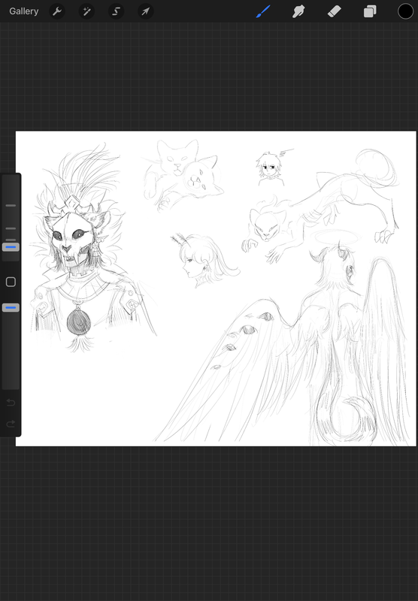Activate the Selection S-shaped tool
Screen dimensions: 418x601
coord(117,11)
